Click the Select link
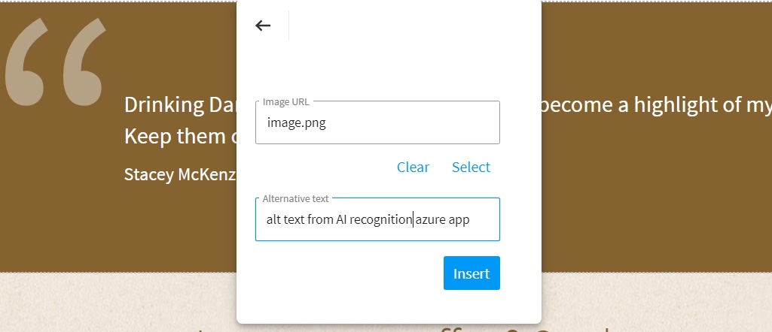Image resolution: width=772 pixels, height=332 pixels. pyautogui.click(x=471, y=168)
